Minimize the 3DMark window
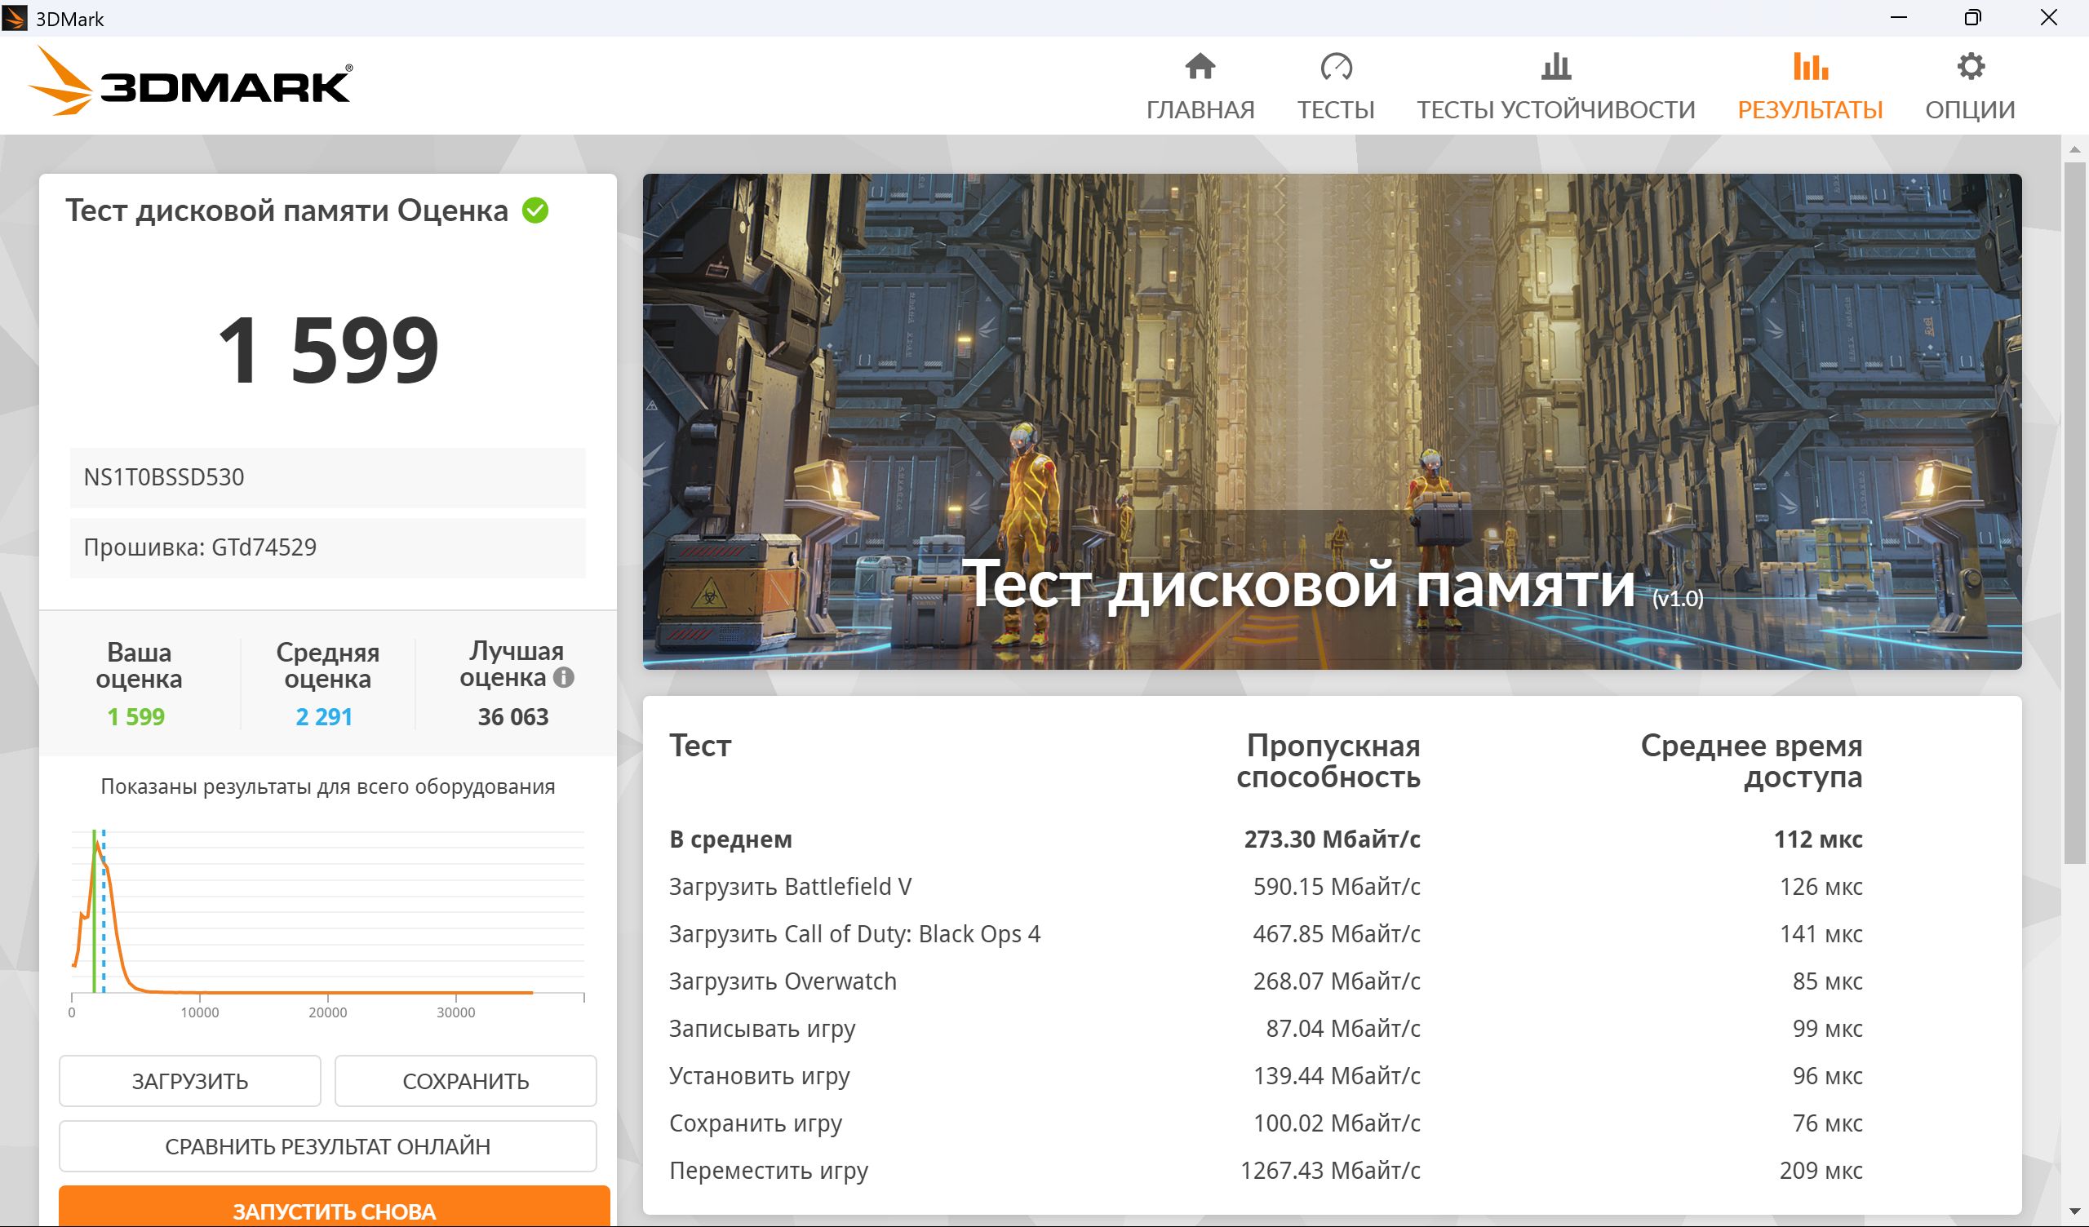This screenshot has height=1227, width=2089. tap(1898, 17)
